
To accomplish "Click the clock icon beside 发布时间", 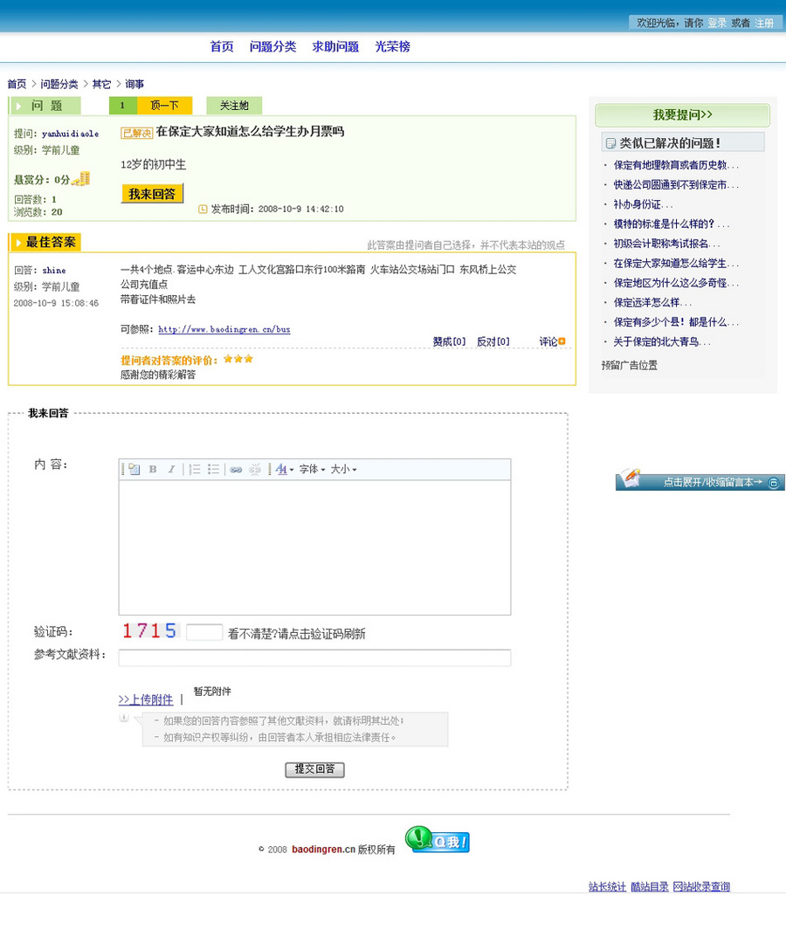I will 203,210.
